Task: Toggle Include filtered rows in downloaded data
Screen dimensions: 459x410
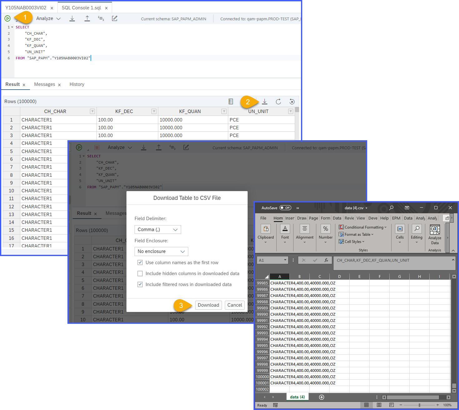Action: click(140, 284)
